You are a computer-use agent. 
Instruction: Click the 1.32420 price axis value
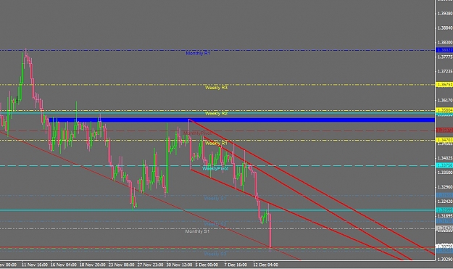pos(445,202)
